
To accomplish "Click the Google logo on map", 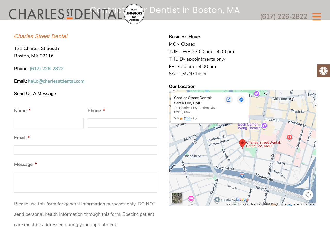I will click(242, 200).
